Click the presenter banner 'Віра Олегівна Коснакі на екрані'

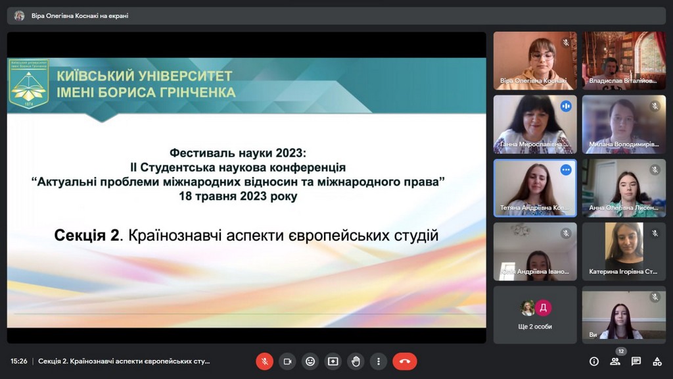(80, 16)
